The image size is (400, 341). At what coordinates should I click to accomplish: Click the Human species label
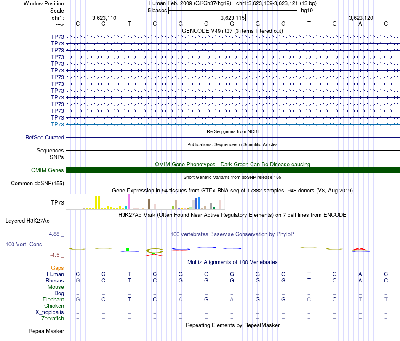pyautogui.click(x=55, y=274)
